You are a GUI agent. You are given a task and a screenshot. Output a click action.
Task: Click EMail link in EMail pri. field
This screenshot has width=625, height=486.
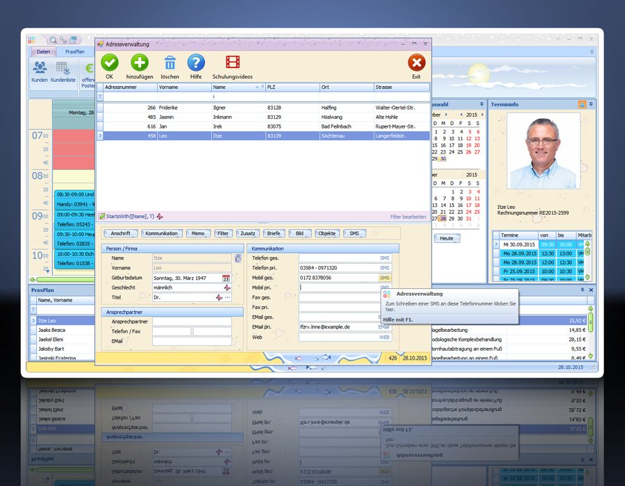384,327
